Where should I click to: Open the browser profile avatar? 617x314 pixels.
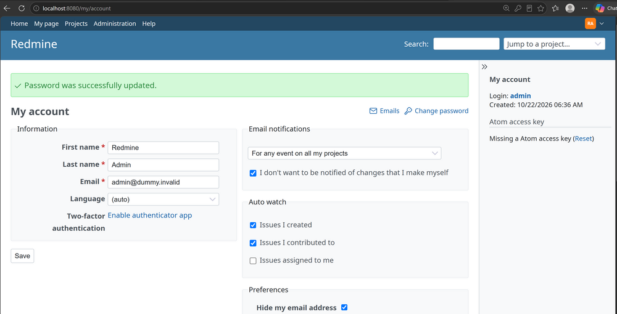tap(569, 8)
